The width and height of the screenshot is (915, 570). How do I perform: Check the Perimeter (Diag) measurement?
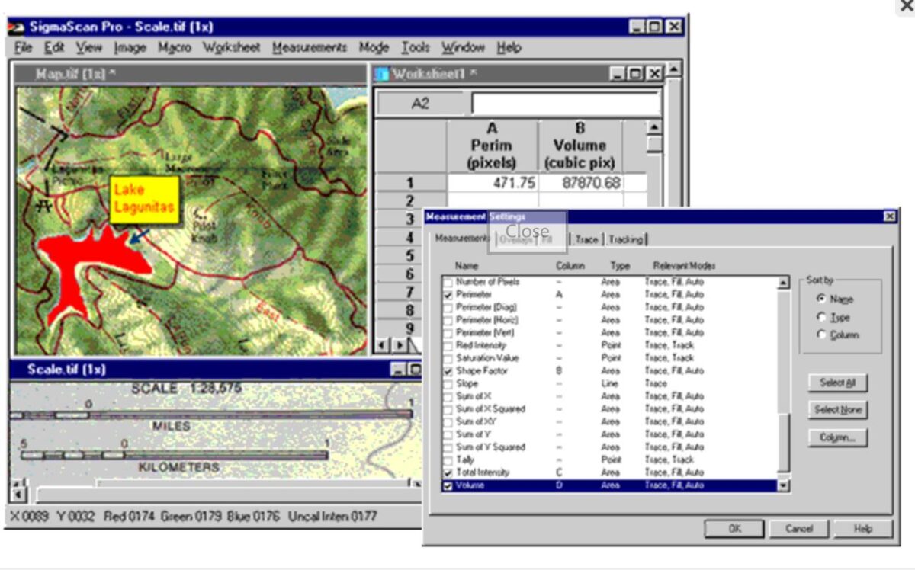tap(448, 307)
